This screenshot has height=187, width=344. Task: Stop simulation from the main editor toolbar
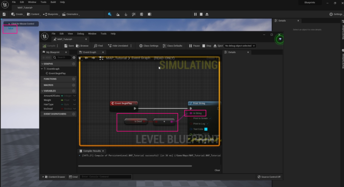pyautogui.click(x=201, y=14)
